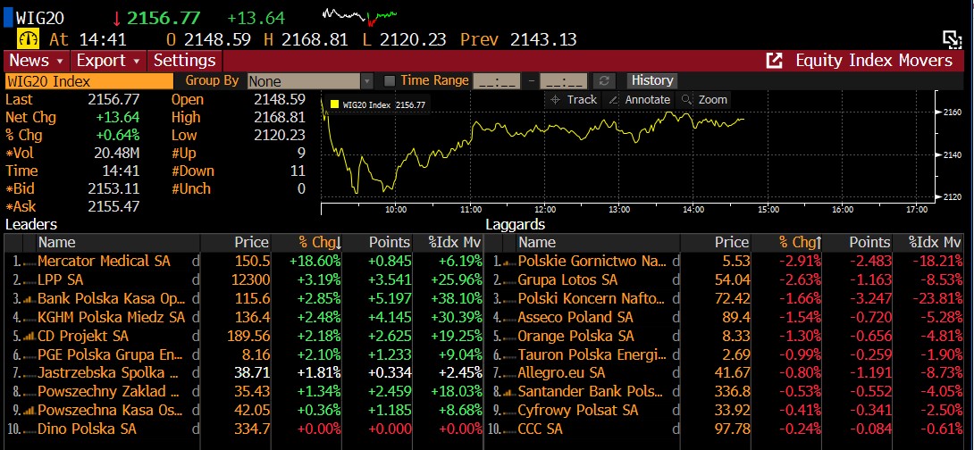Enable the Time Range checkbox
The height and width of the screenshot is (450, 974).
pyautogui.click(x=390, y=80)
